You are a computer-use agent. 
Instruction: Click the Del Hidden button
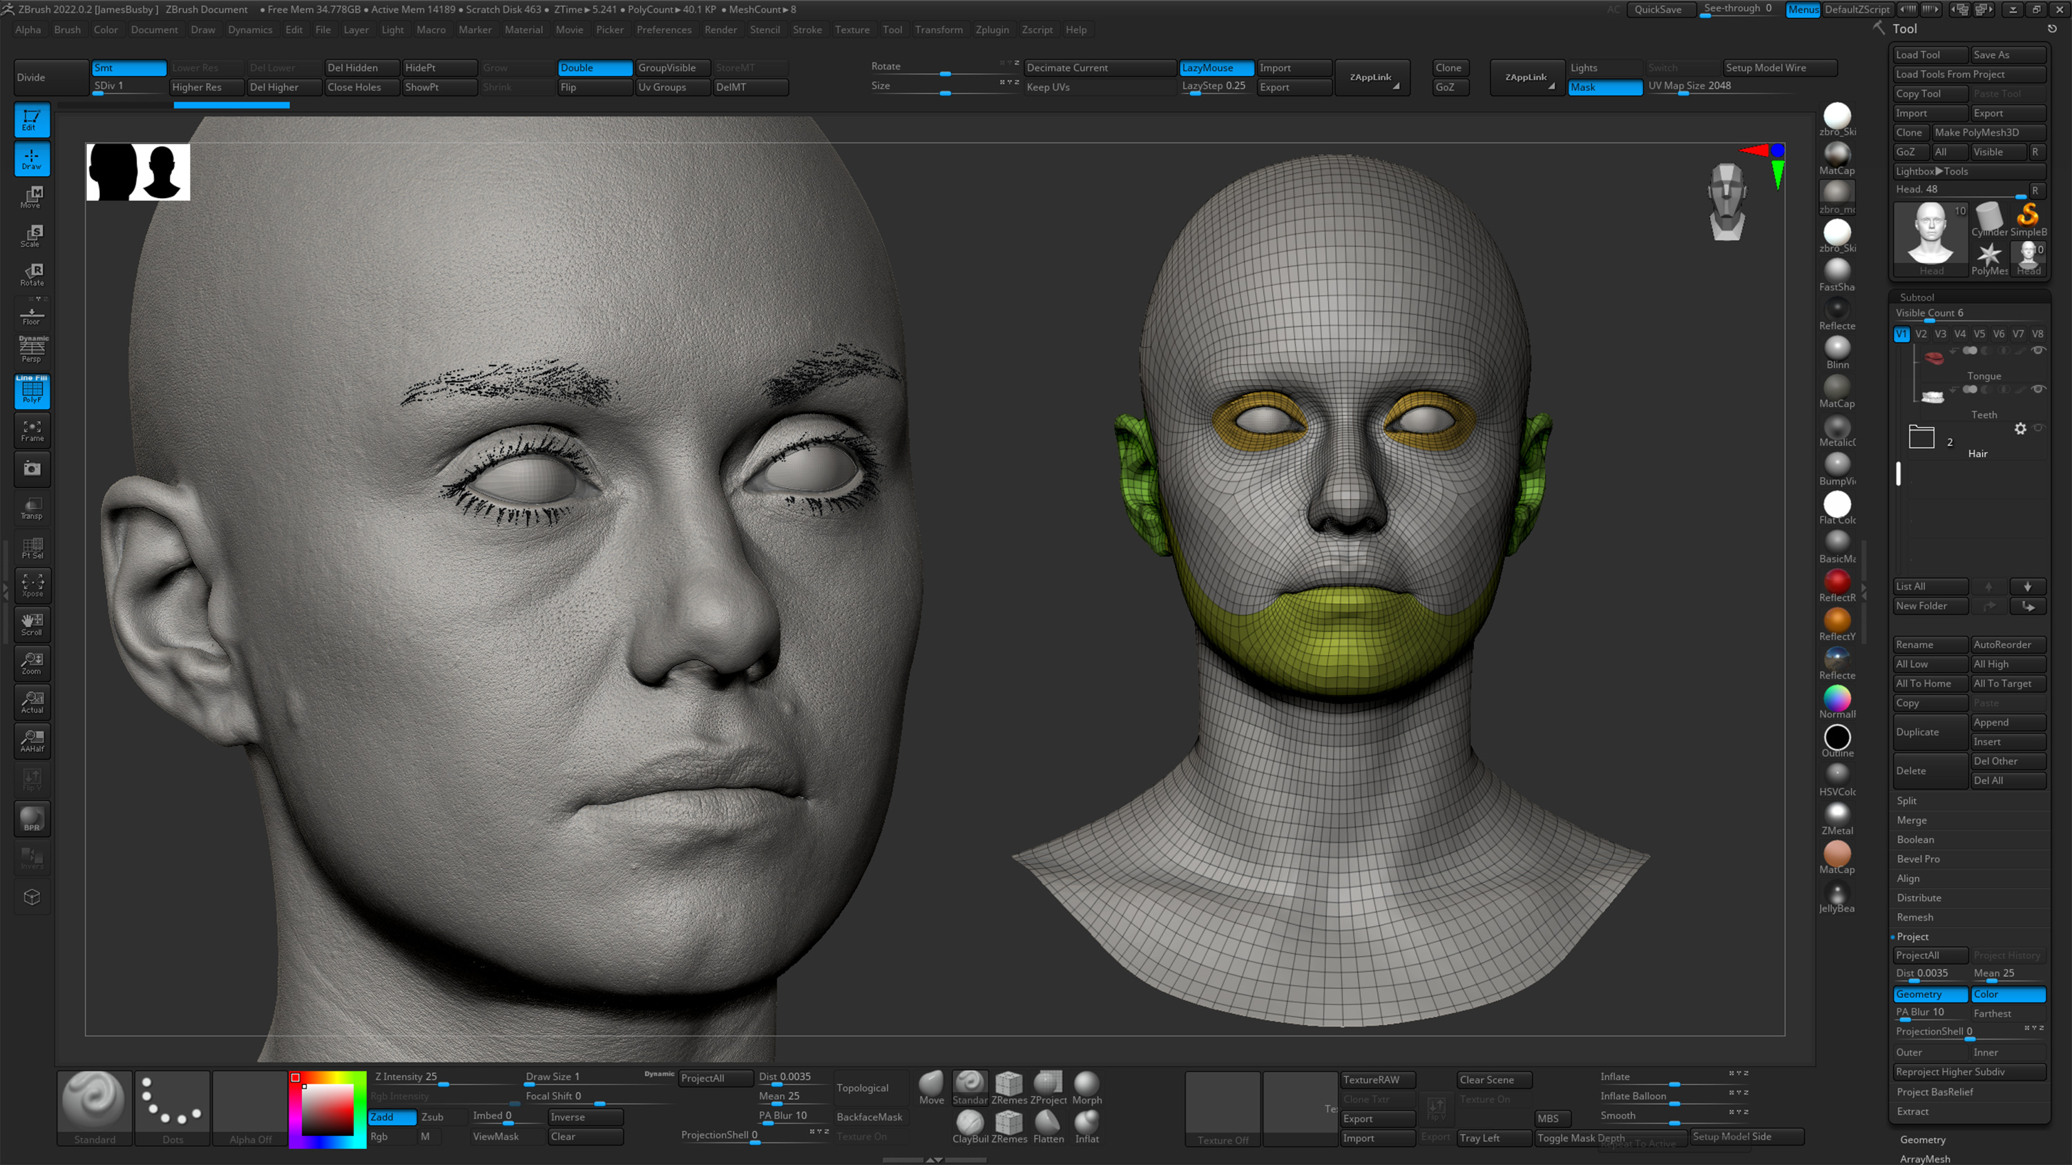(x=353, y=67)
